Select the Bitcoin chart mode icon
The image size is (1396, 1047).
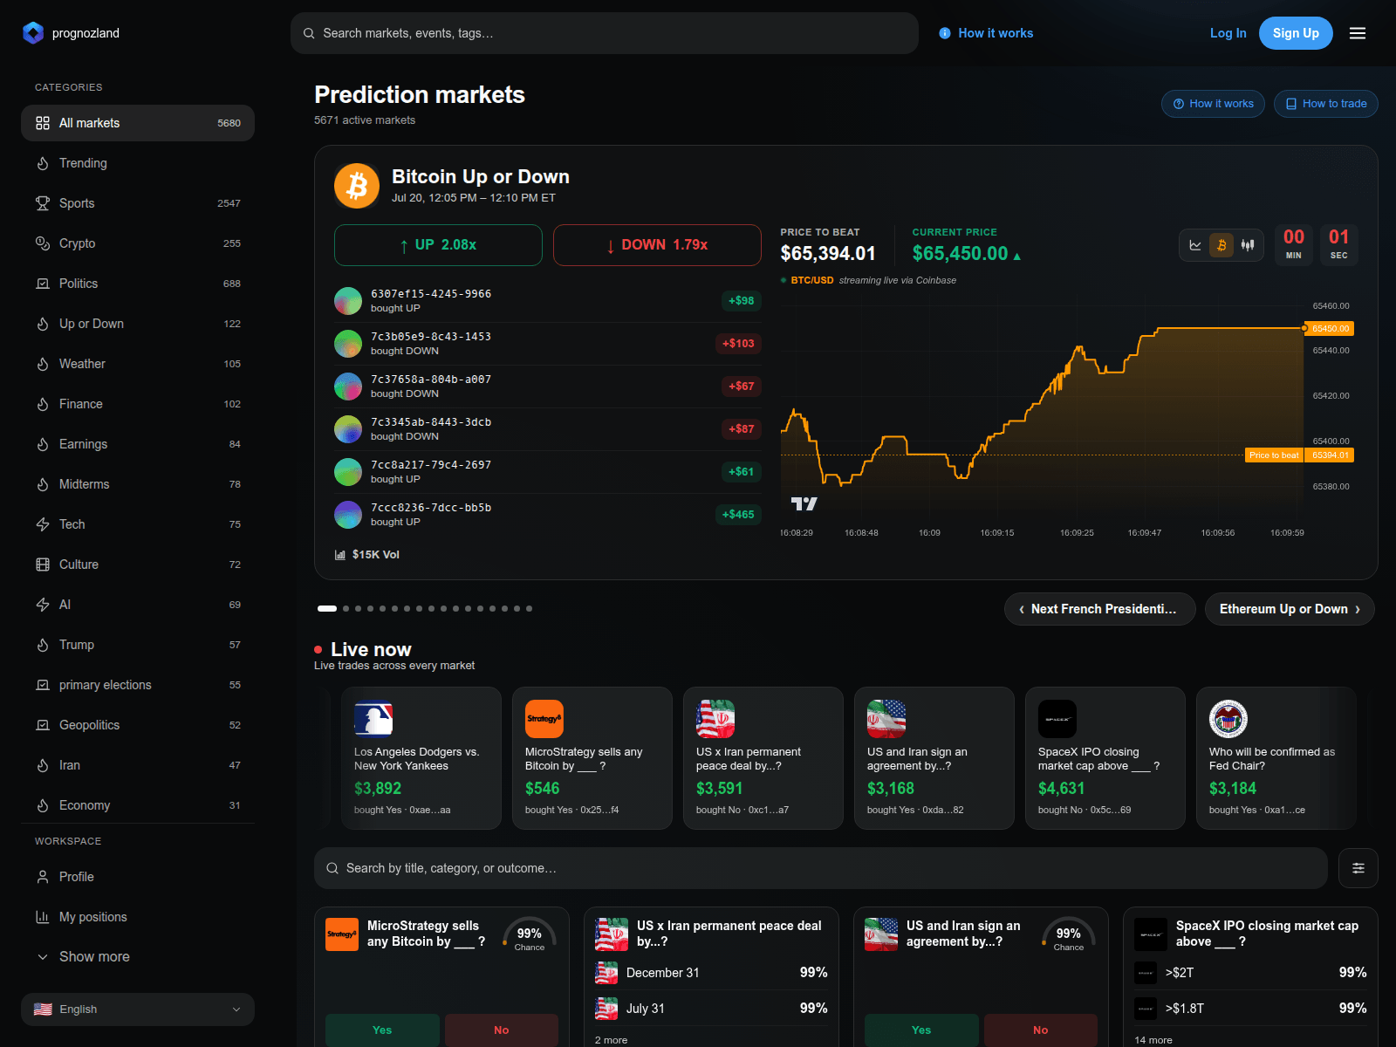(1221, 245)
